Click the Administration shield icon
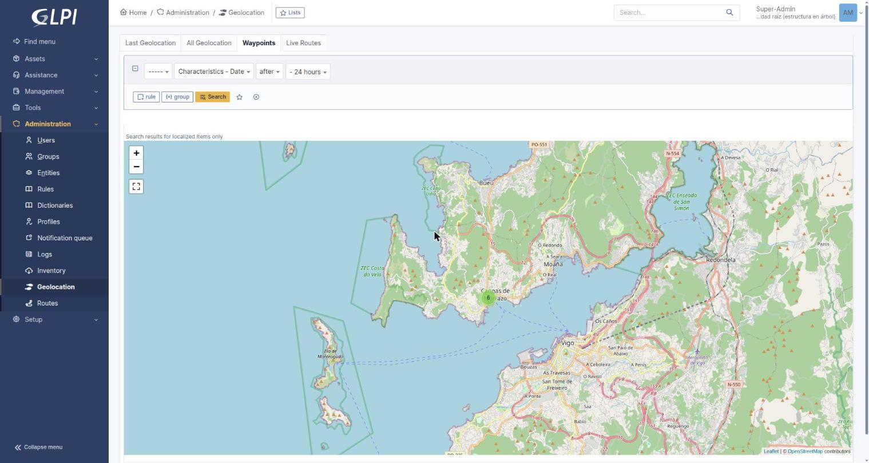 pos(16,124)
